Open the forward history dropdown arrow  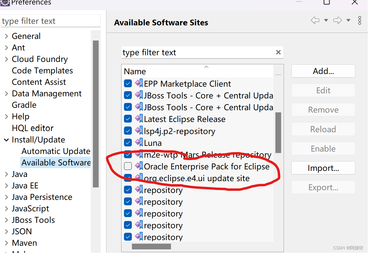[x=348, y=21]
